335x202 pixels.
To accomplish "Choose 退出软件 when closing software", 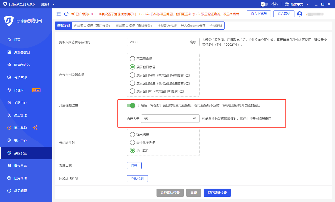I will tap(132, 151).
